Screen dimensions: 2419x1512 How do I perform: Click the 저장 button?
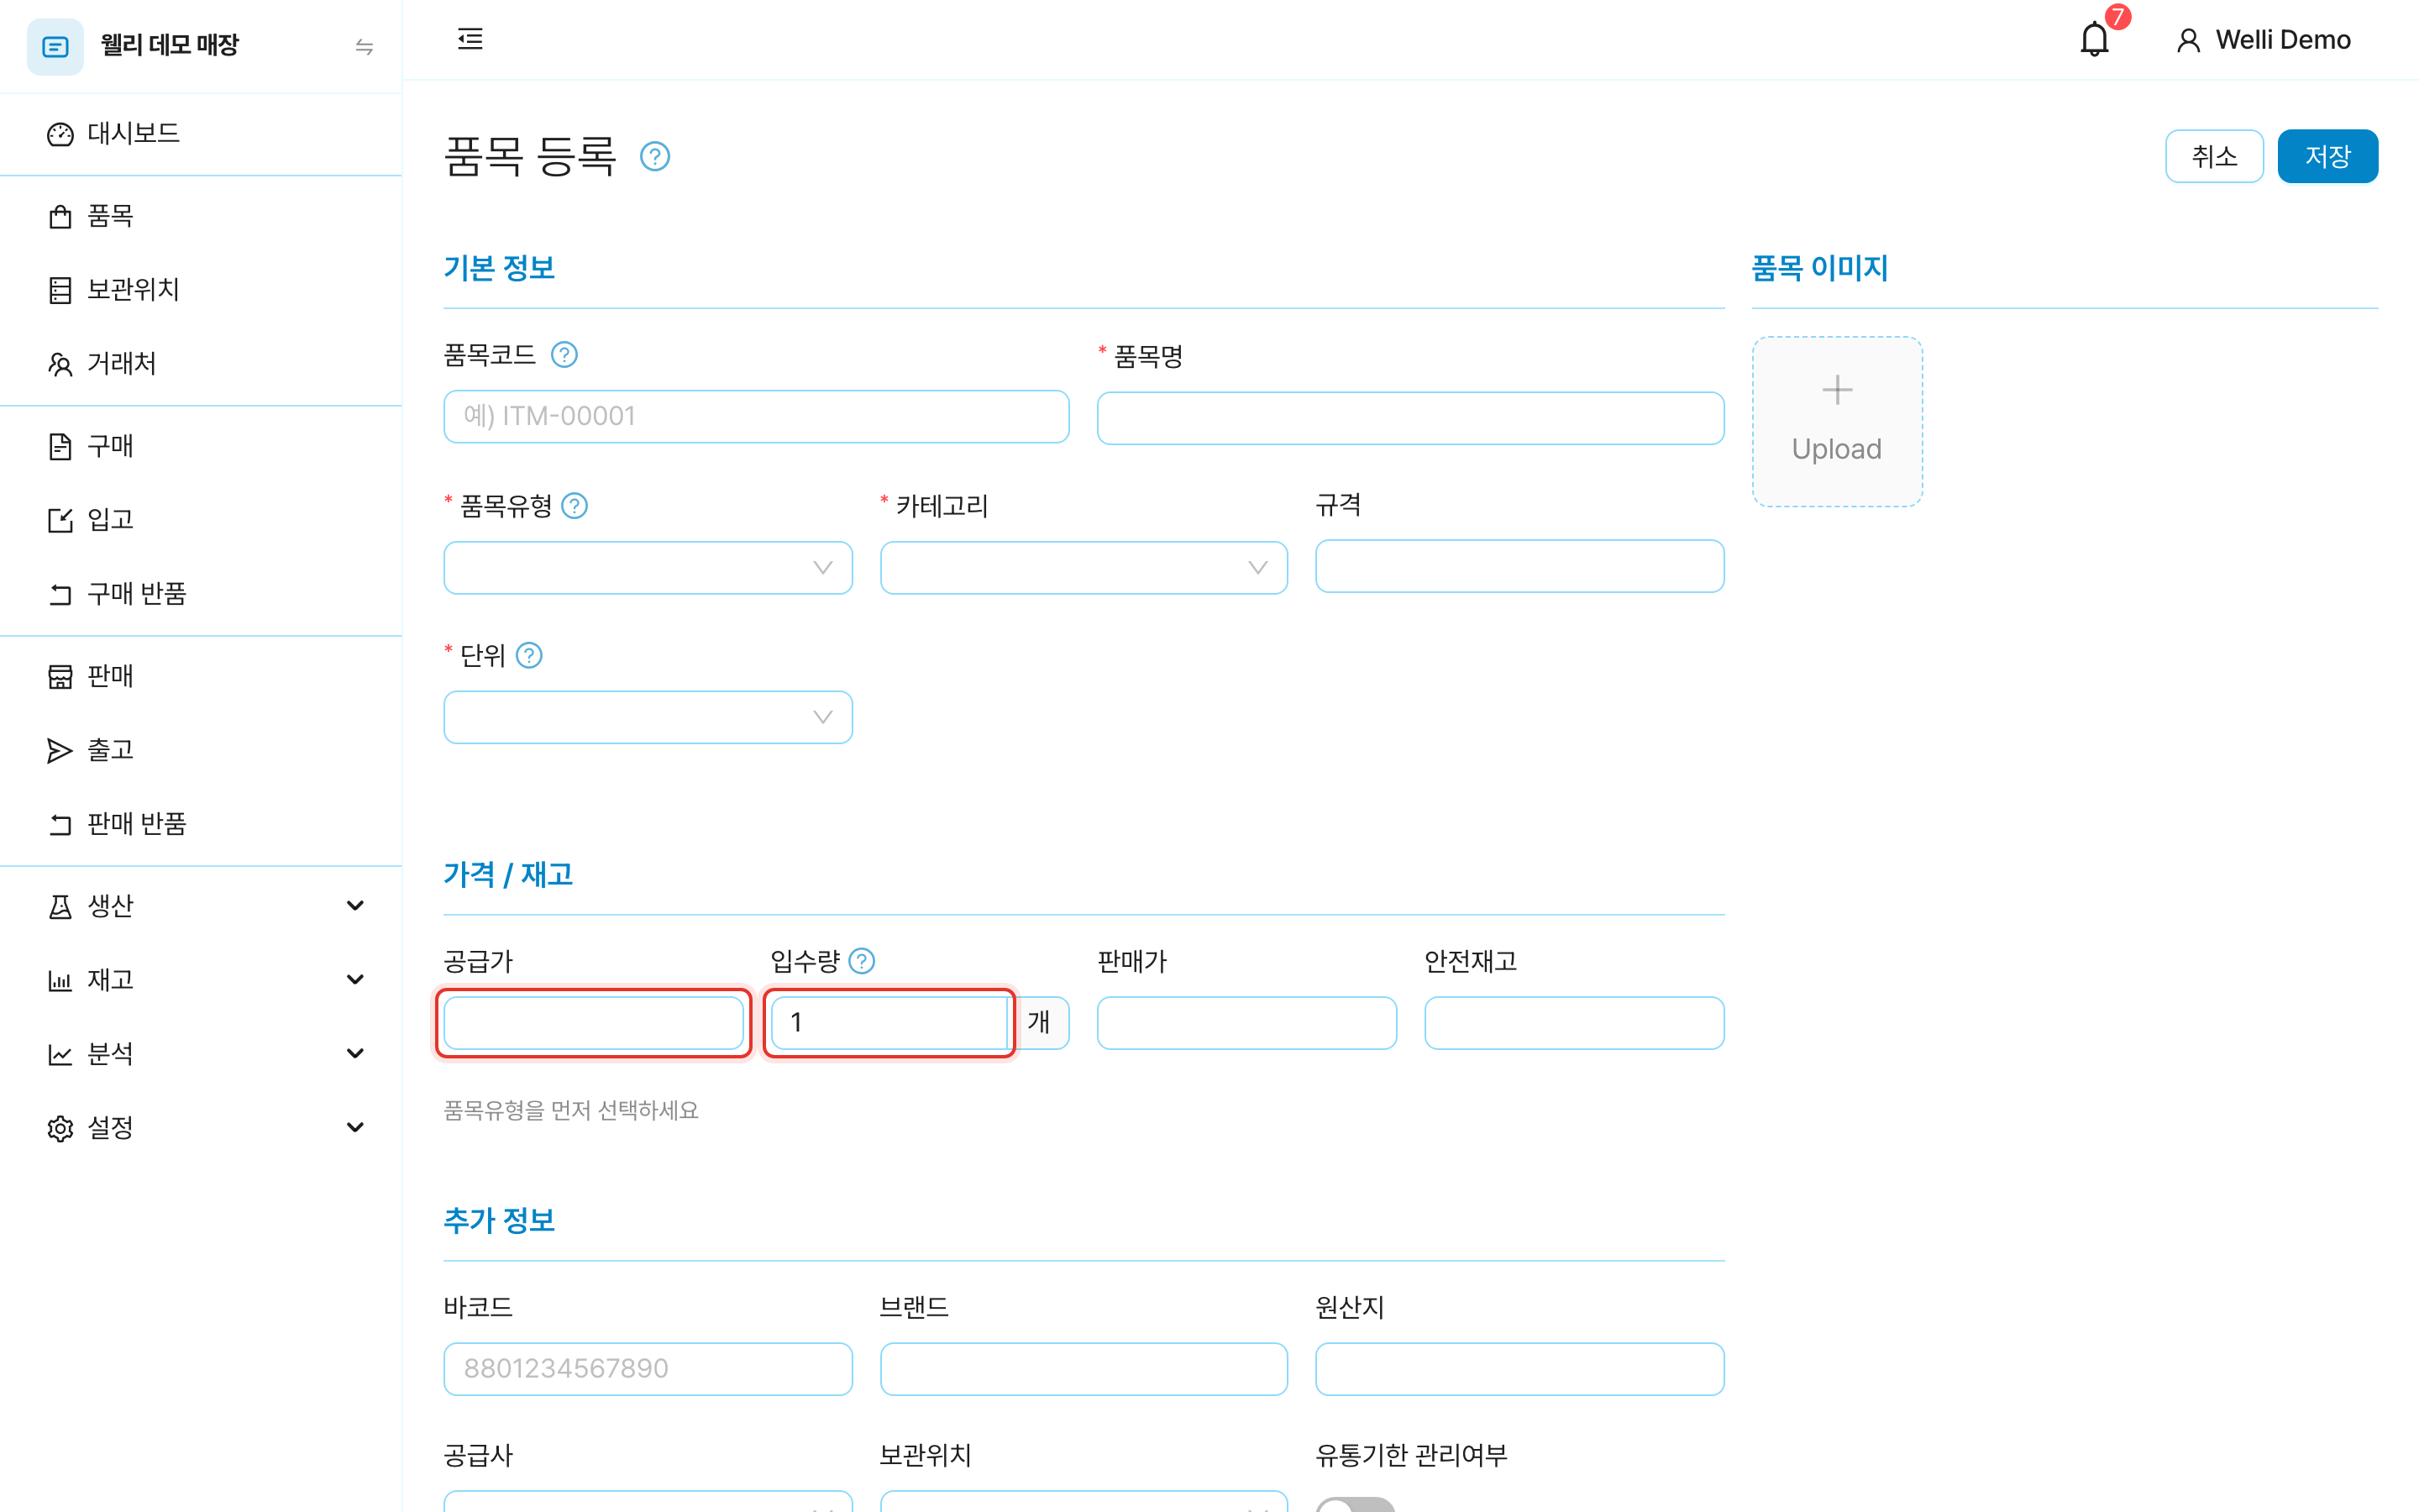point(2327,156)
